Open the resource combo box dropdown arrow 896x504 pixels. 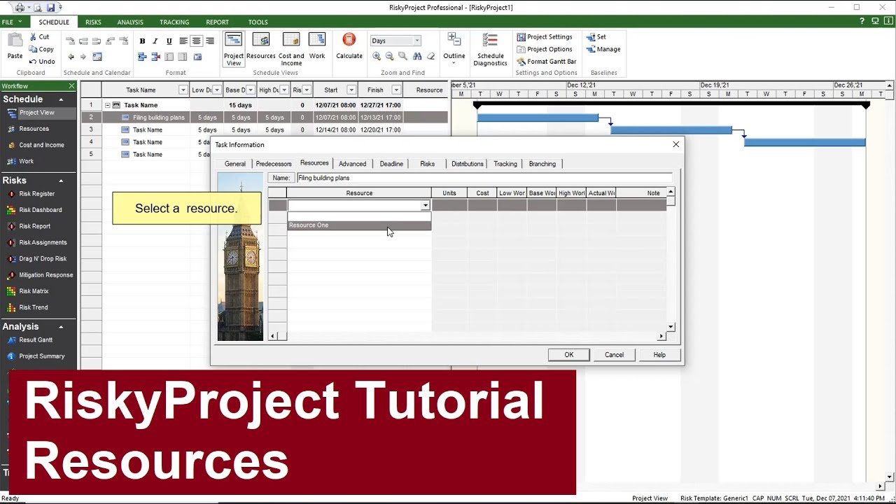click(425, 206)
